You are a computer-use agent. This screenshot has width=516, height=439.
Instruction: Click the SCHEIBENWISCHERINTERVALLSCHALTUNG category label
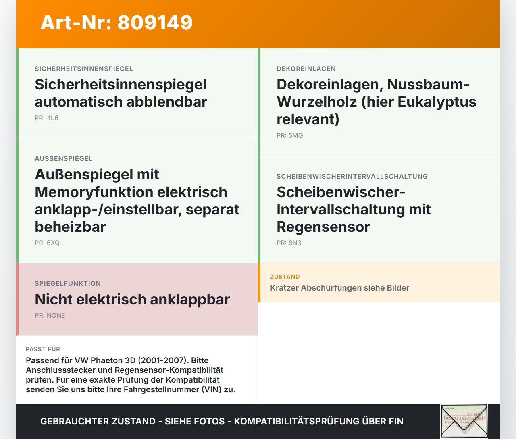click(352, 176)
